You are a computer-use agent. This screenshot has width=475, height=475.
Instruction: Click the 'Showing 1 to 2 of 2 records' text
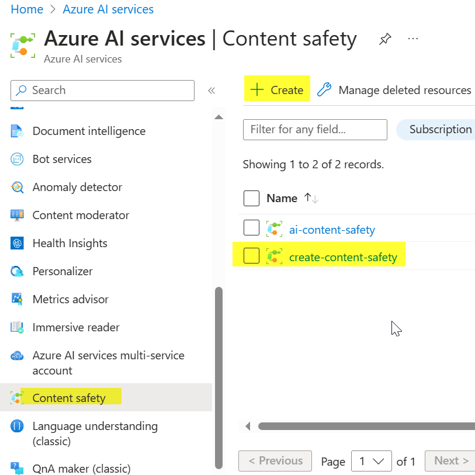pos(313,164)
